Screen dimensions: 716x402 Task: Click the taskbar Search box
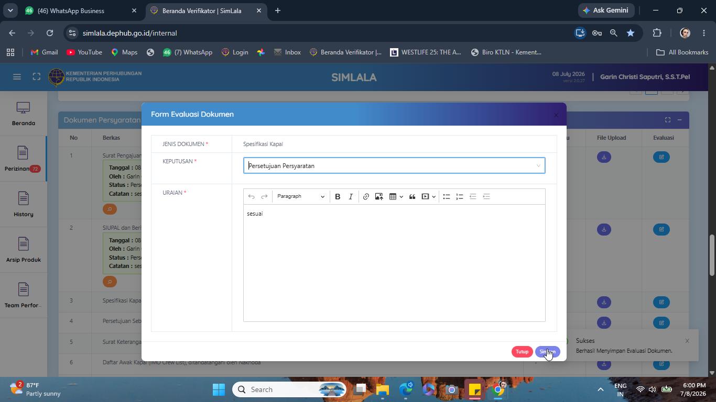click(x=290, y=389)
